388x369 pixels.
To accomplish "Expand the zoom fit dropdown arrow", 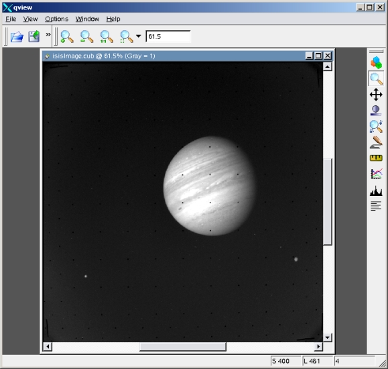I will point(139,36).
